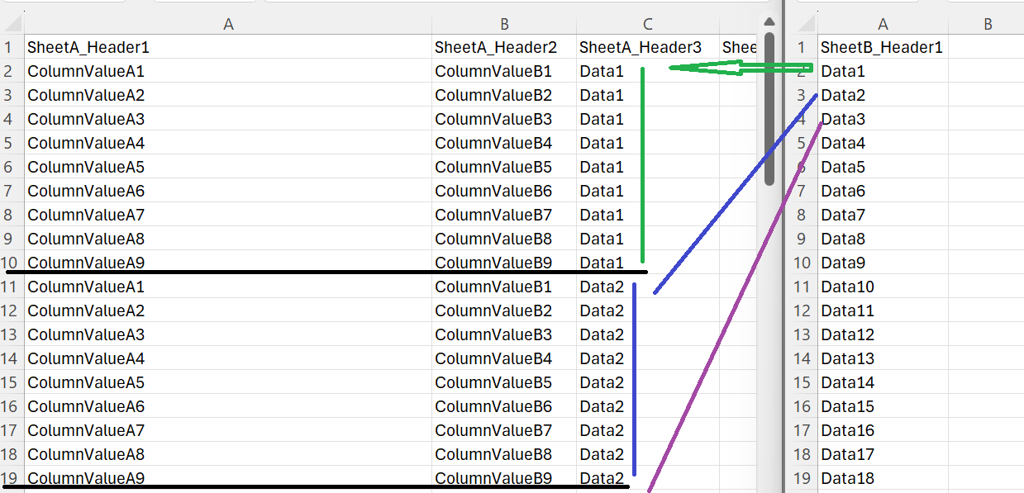This screenshot has width=1024, height=493.
Task: Select the SheetA_Header3 header cell
Action: (641, 47)
